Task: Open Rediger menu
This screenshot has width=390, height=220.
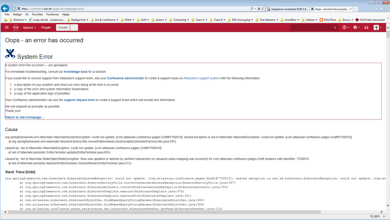Action: pos(18,14)
